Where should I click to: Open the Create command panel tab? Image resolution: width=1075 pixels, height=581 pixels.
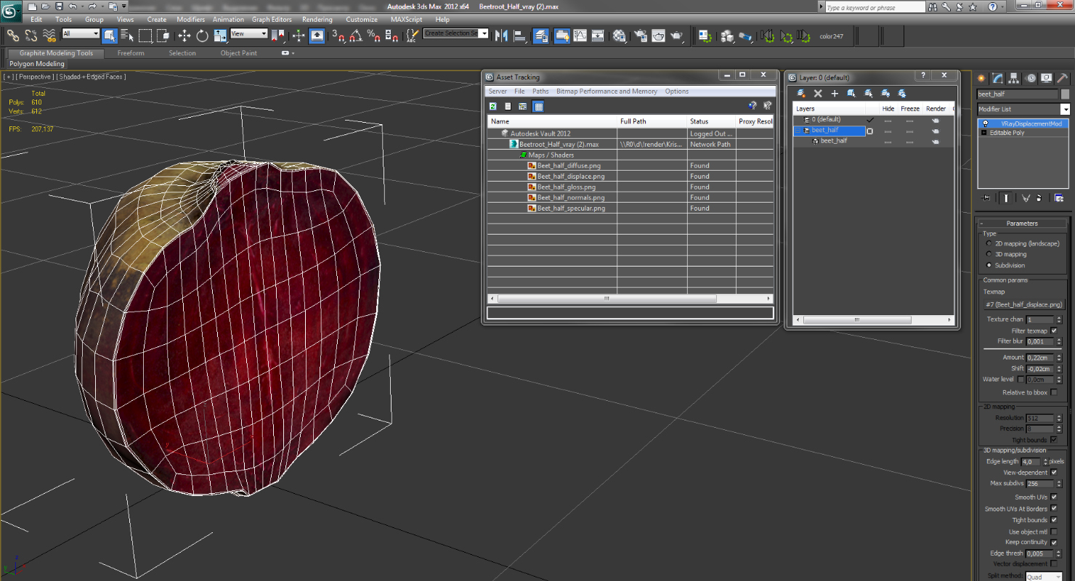[x=982, y=78]
